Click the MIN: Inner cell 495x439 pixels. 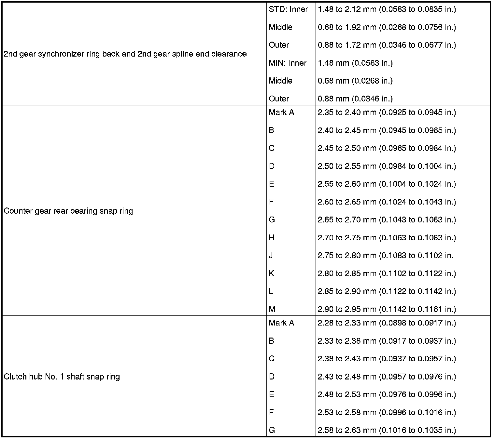point(288,63)
